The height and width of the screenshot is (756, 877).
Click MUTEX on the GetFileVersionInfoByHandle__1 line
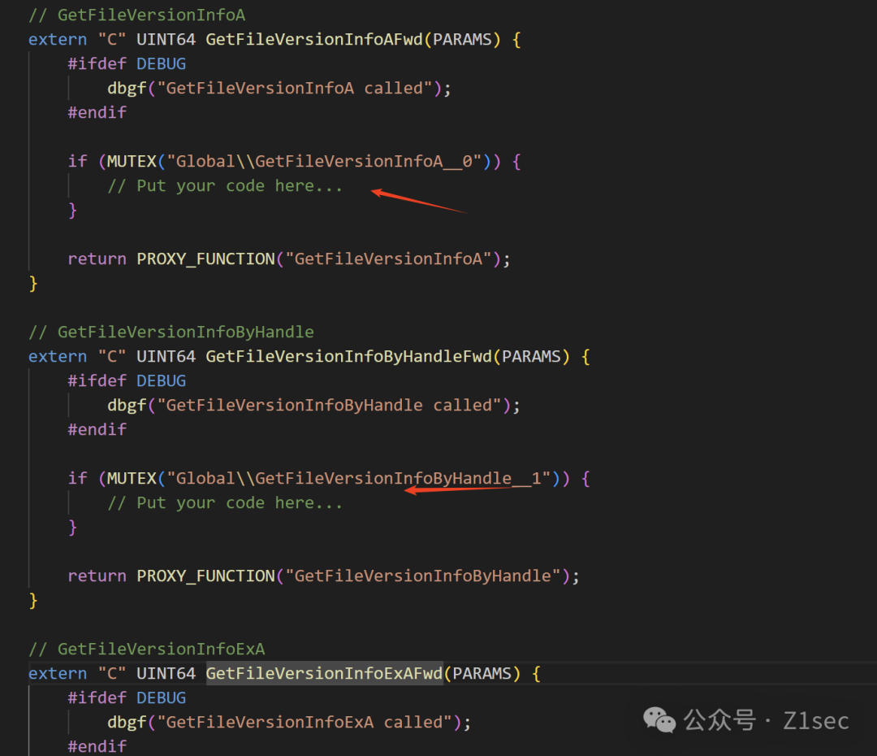132,479
